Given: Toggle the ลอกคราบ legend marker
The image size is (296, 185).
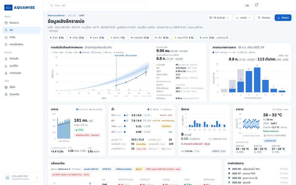Looking at the screenshot, I should pos(119,52).
